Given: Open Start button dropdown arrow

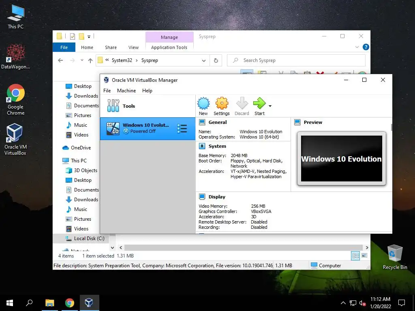Looking at the screenshot, I should [x=270, y=106].
